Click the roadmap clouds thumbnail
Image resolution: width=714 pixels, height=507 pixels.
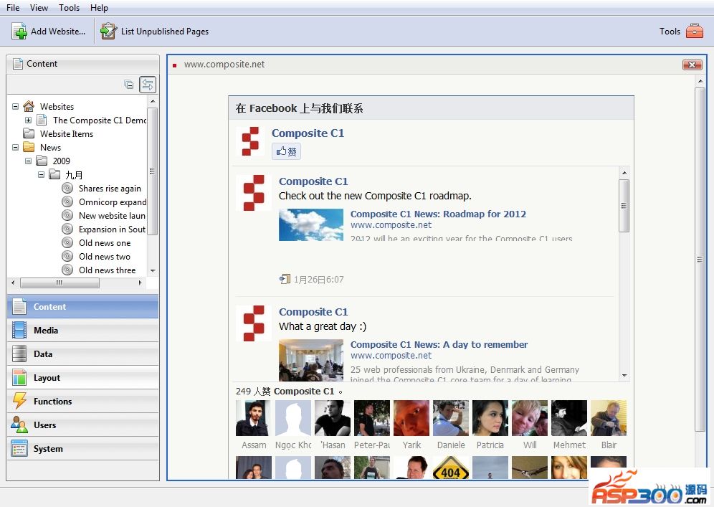[x=311, y=224]
